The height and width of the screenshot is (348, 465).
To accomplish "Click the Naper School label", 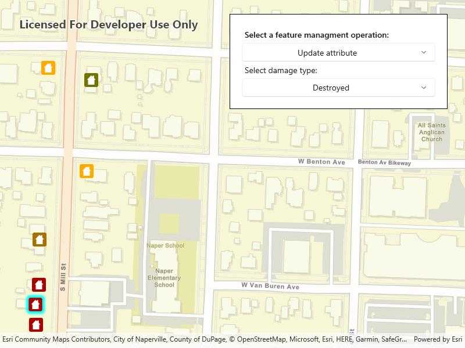I will pyautogui.click(x=165, y=245).
